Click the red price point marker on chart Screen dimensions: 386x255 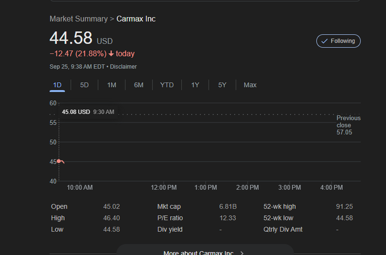point(59,161)
